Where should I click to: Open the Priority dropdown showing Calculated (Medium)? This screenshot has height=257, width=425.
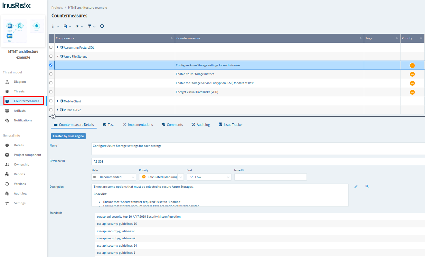(161, 177)
